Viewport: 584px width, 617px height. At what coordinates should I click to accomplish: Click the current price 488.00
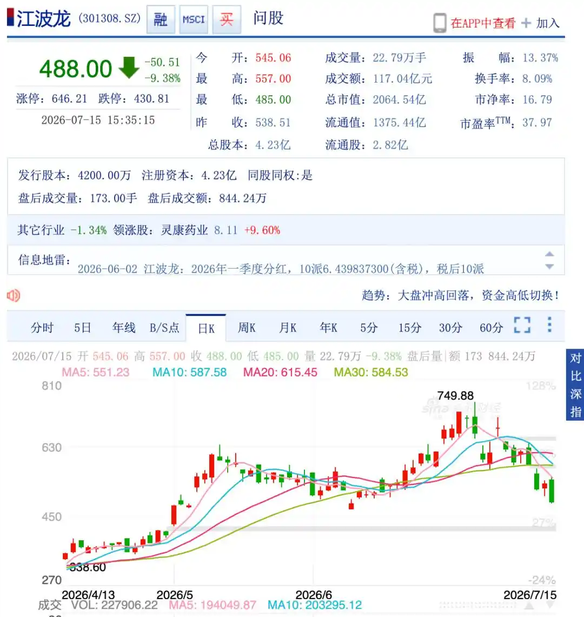pos(76,69)
